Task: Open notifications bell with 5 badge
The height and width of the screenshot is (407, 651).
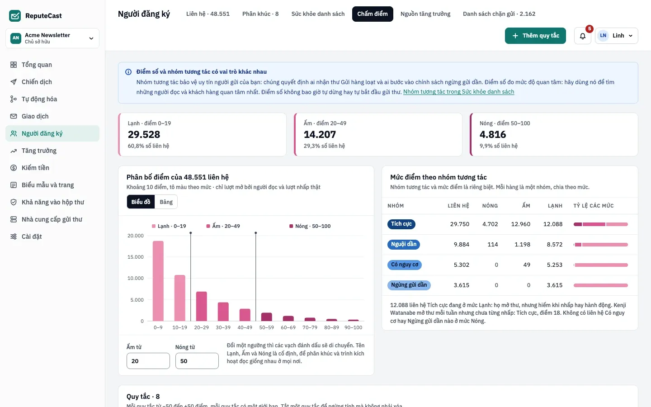Action: [583, 36]
